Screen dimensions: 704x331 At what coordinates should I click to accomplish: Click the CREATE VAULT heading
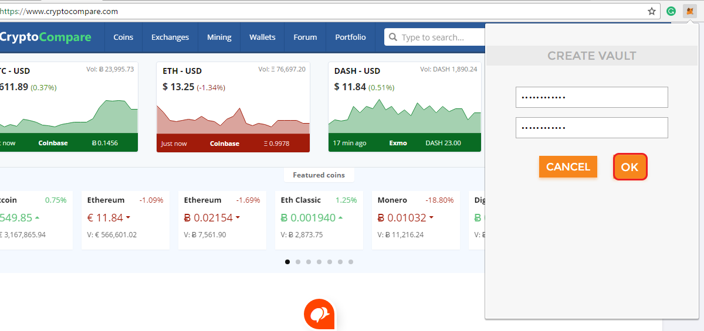coord(592,56)
